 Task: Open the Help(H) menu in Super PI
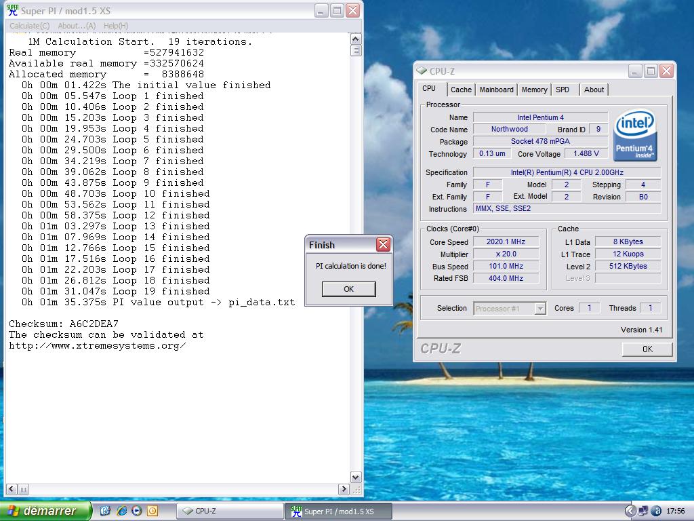pyautogui.click(x=115, y=26)
